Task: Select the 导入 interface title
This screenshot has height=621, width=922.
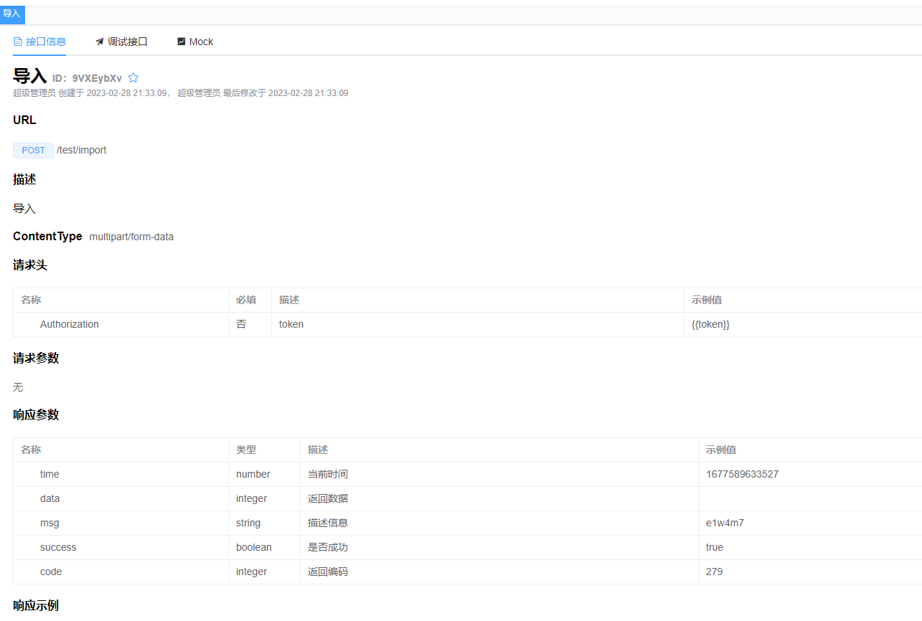Action: pyautogui.click(x=29, y=75)
